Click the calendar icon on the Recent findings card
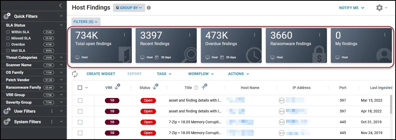This screenshot has width=396, height=140. (x=156, y=57)
